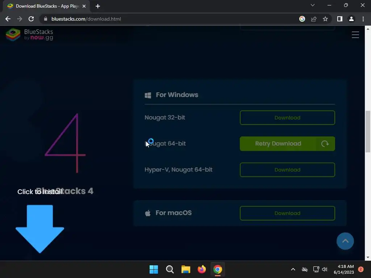Open volume control in tray
This screenshot has height=278, width=371.
tap(325, 269)
